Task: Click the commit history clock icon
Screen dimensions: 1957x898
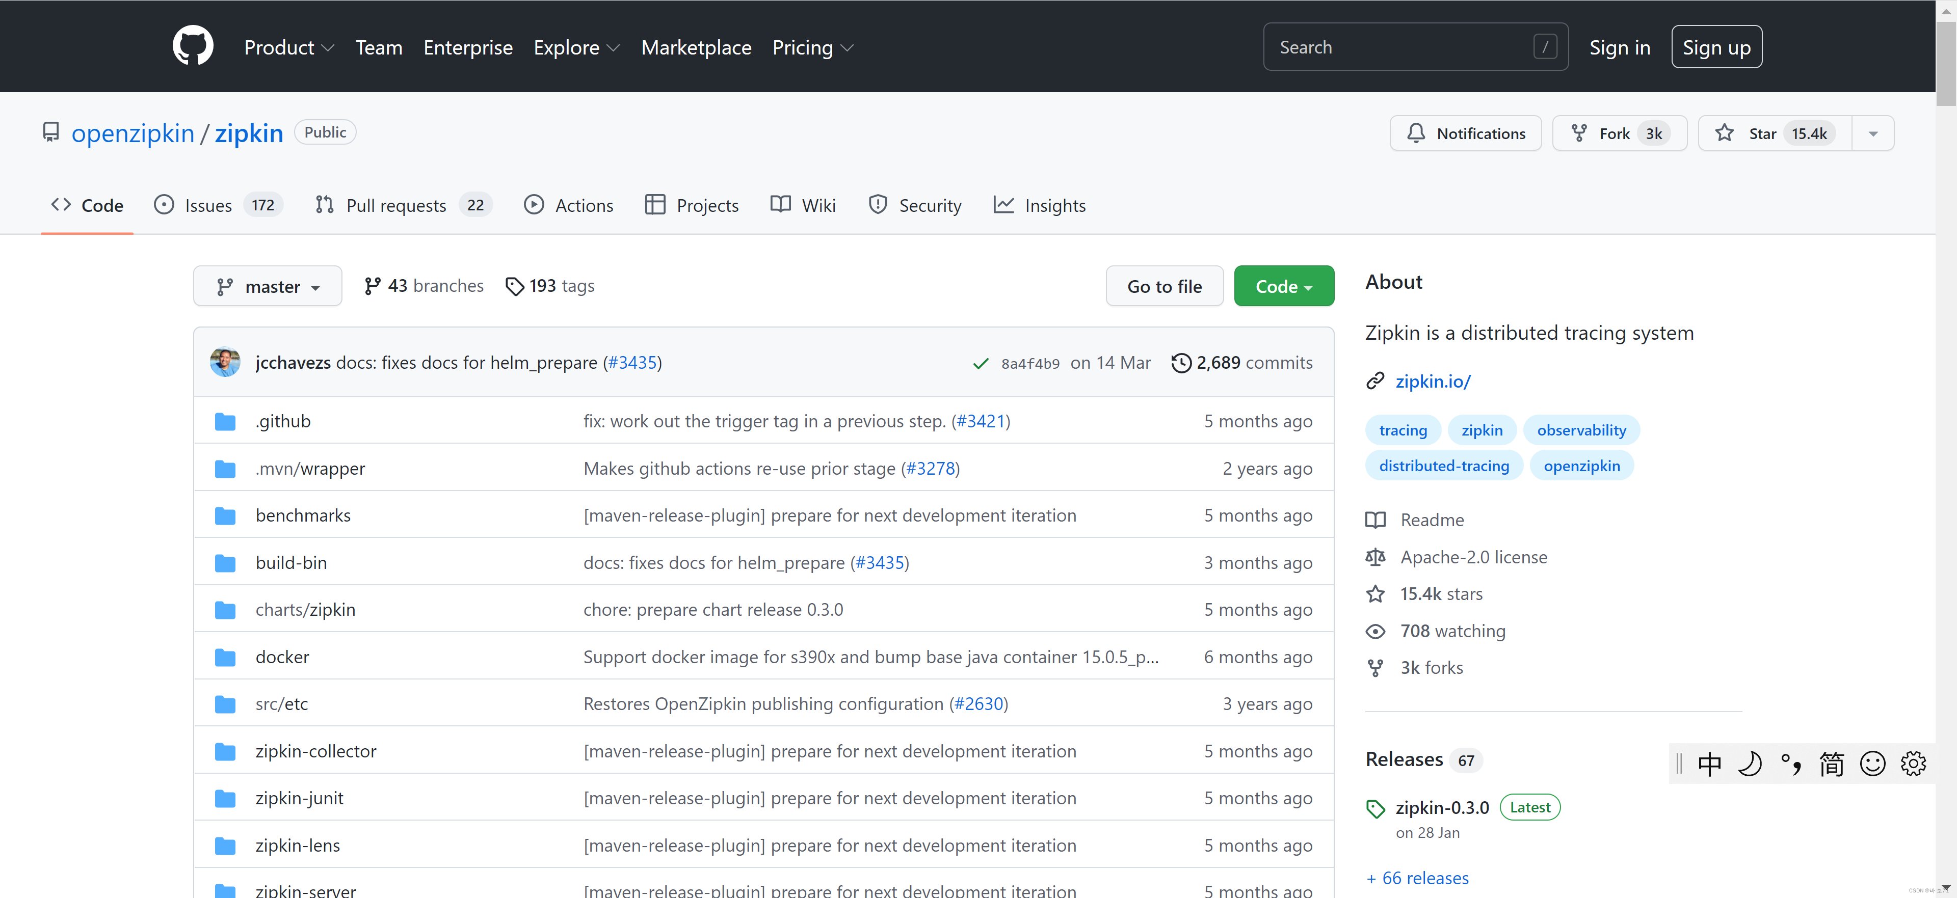Action: 1181,363
